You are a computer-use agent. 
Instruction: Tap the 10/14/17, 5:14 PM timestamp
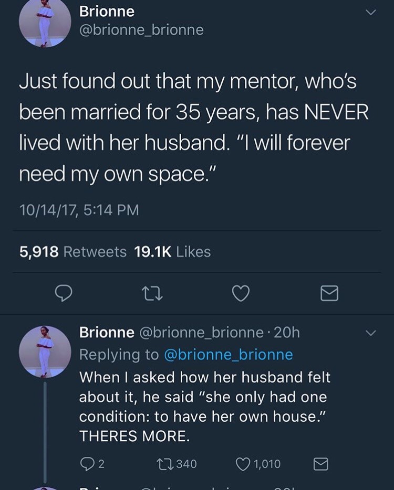point(79,210)
